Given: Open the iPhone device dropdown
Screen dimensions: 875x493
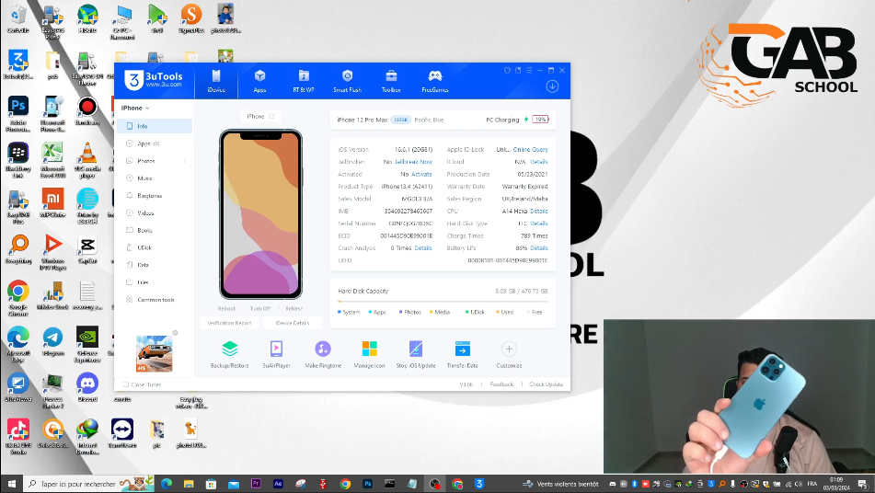Looking at the screenshot, I should pos(135,108).
